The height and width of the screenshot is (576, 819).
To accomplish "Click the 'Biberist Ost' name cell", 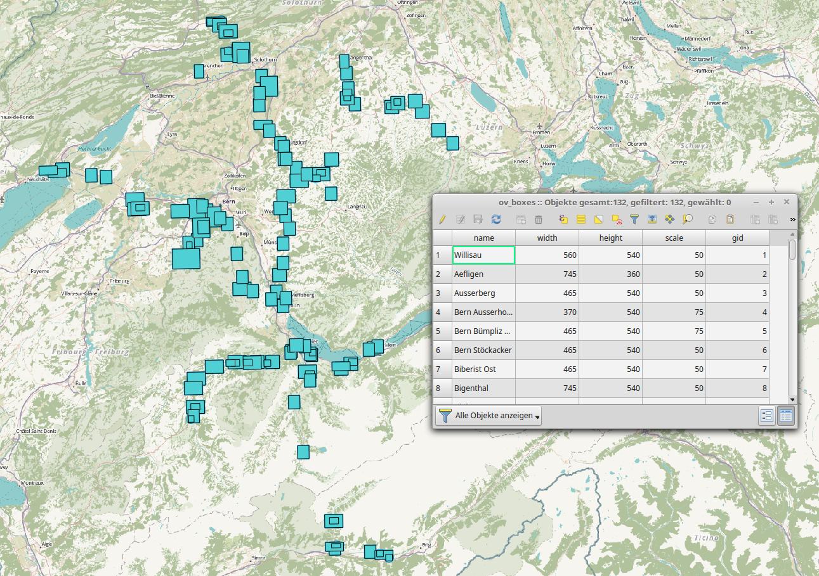I will click(483, 369).
